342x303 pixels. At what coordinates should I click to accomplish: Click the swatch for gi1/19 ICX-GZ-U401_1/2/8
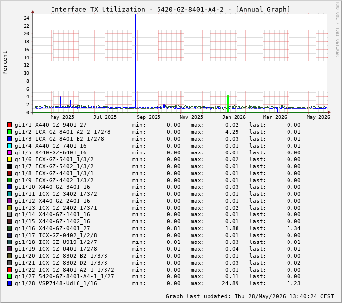(9, 249)
